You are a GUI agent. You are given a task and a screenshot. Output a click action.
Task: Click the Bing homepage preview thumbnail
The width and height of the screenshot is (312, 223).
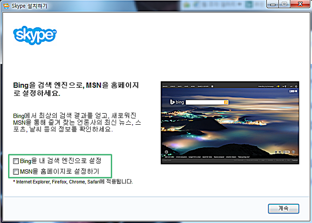(x=230, y=123)
